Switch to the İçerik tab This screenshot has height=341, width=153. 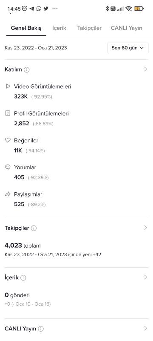[x=59, y=28]
